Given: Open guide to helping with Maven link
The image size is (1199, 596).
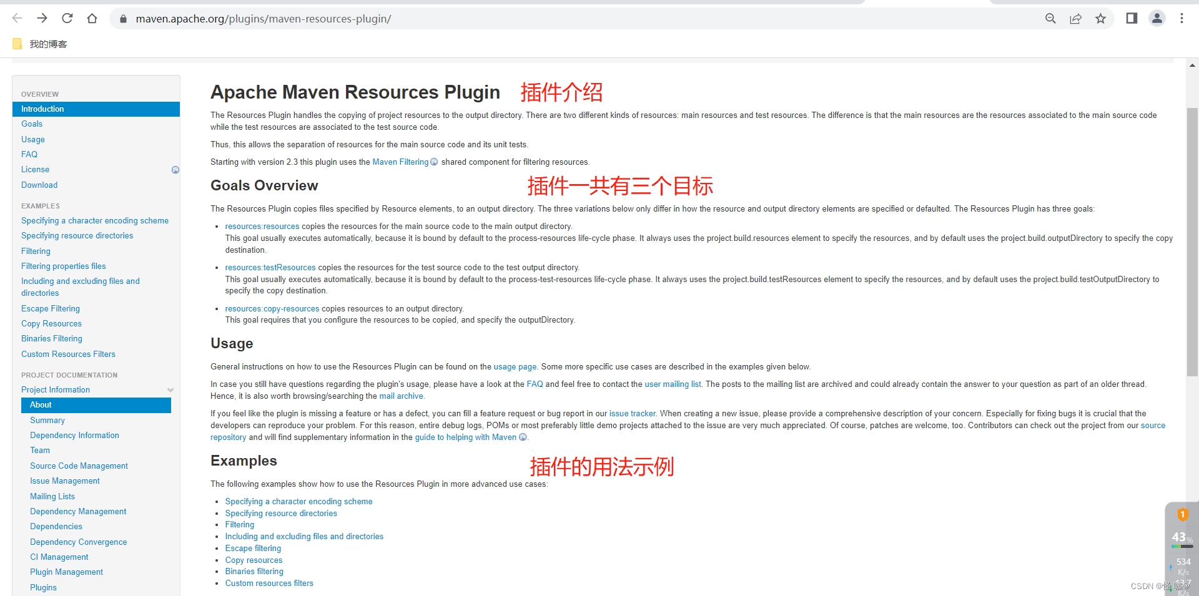Looking at the screenshot, I should coord(466,437).
